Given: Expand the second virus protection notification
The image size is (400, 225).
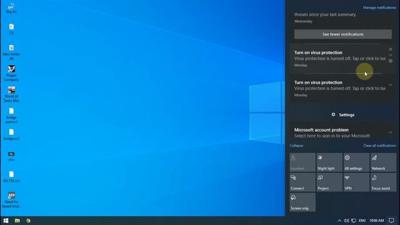Looking at the screenshot, I should 391,85.
